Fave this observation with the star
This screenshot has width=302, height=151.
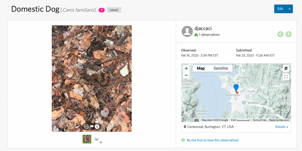183,140
